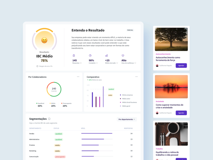The height and width of the screenshot is (160, 213).
Task: Open article Como superar momentos de crise
Action: pyautogui.click(x=169, y=106)
